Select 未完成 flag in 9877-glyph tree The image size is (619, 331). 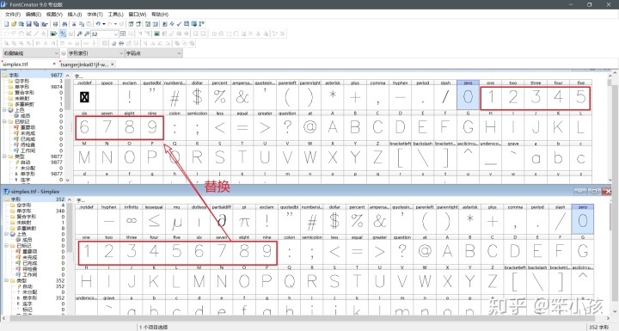click(28, 133)
